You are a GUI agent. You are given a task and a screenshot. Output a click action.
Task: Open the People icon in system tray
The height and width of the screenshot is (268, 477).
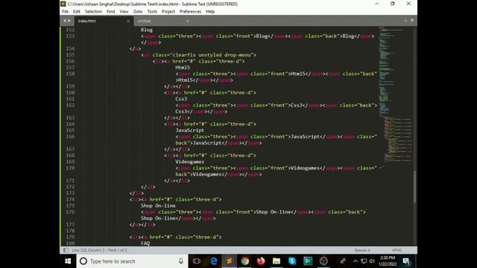pos(343,261)
